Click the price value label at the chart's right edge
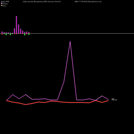Screen dimensions: 134x134 (114, 100)
